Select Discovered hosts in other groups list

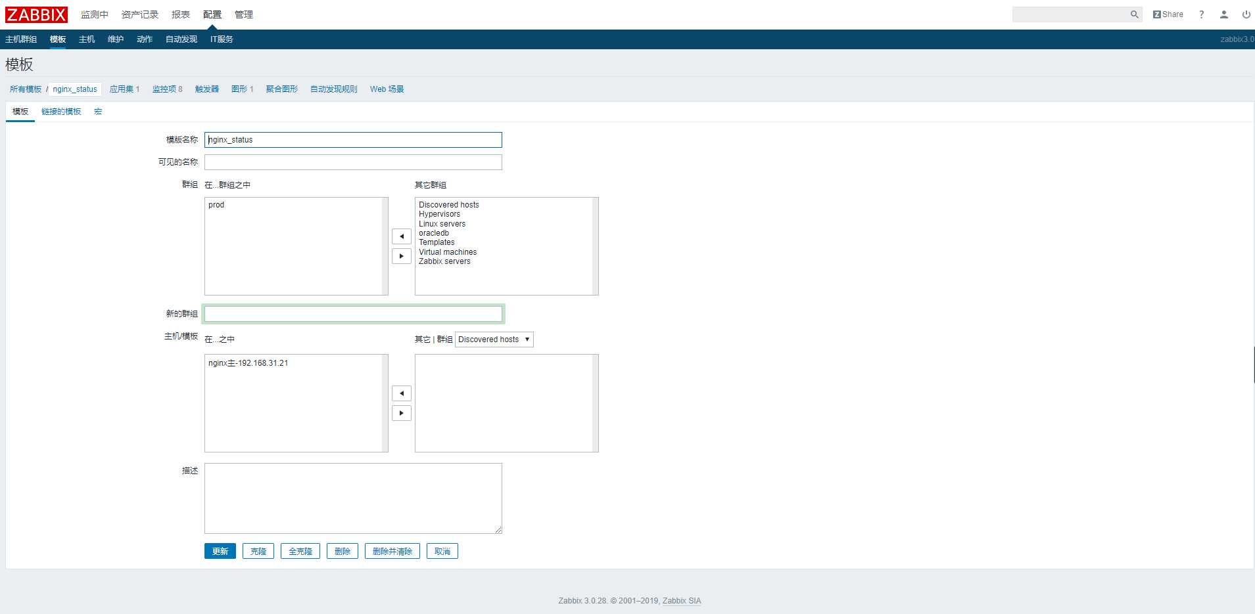click(x=504, y=205)
